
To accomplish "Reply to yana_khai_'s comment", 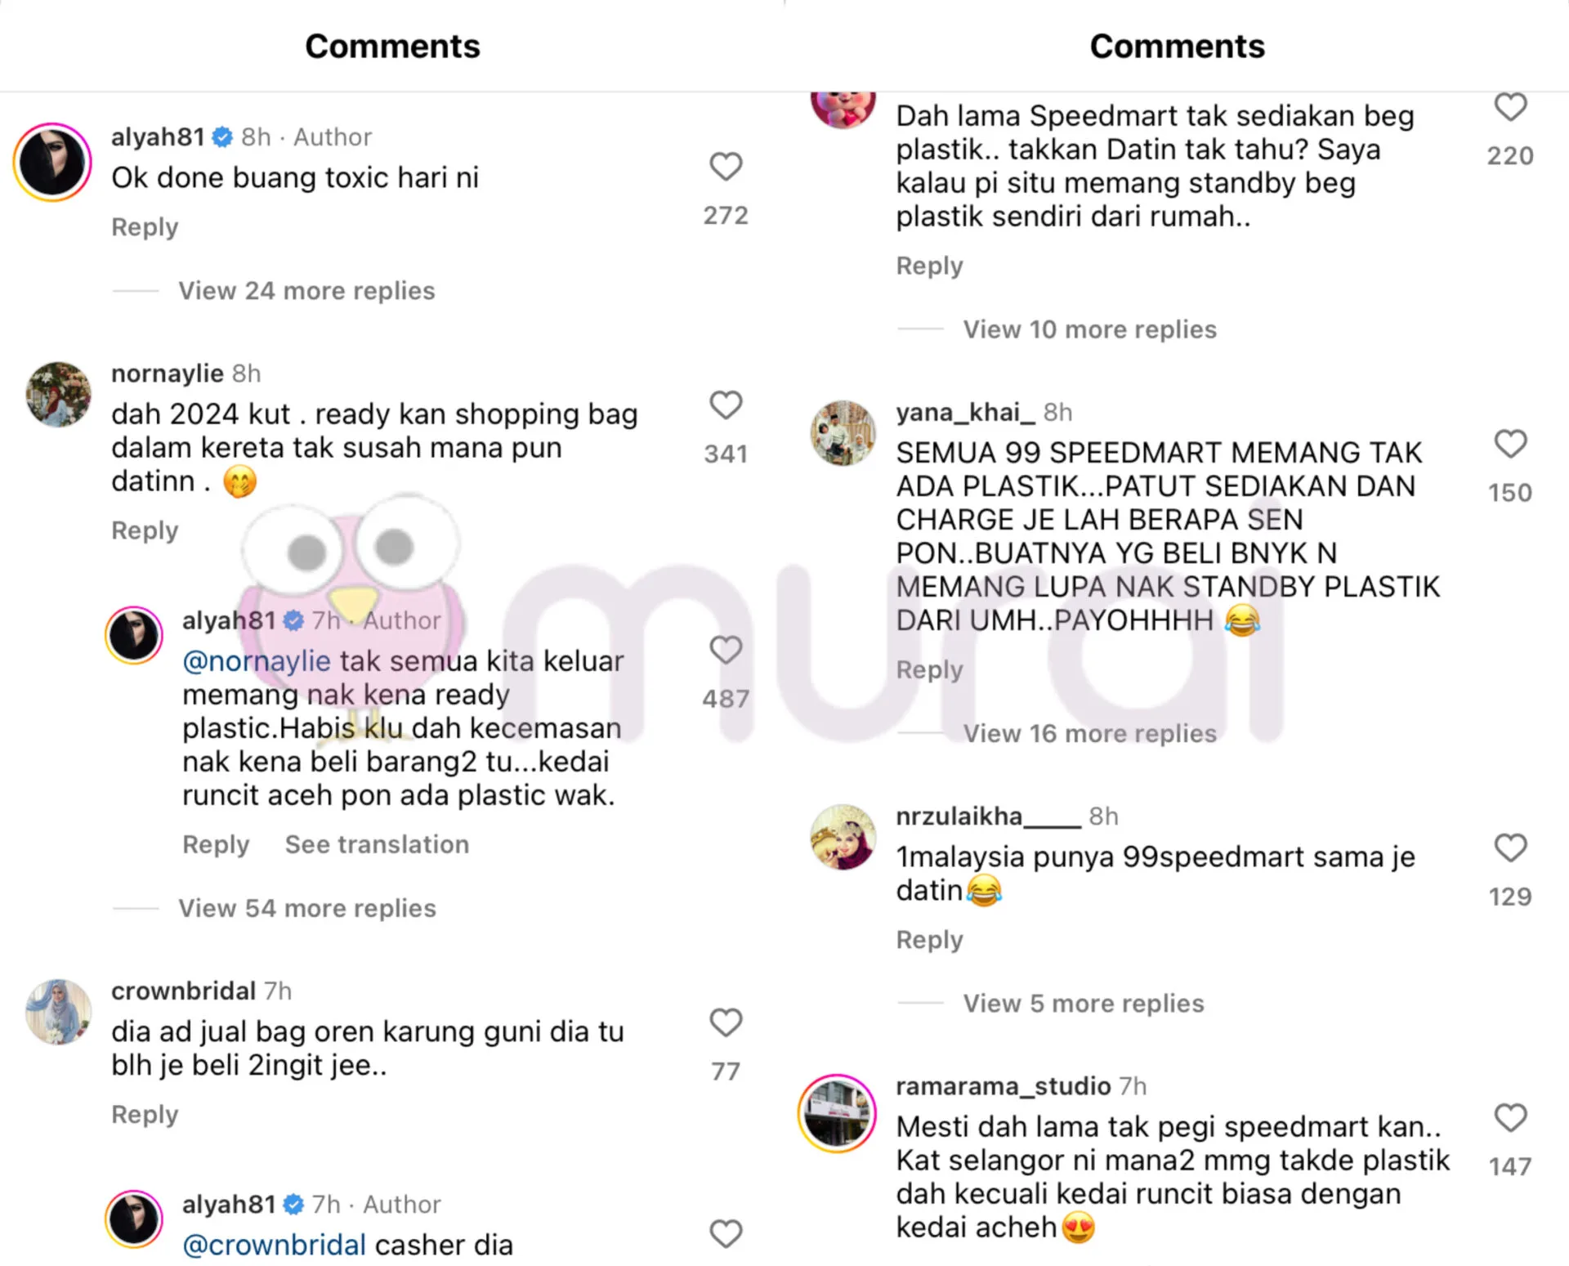I will (x=929, y=669).
